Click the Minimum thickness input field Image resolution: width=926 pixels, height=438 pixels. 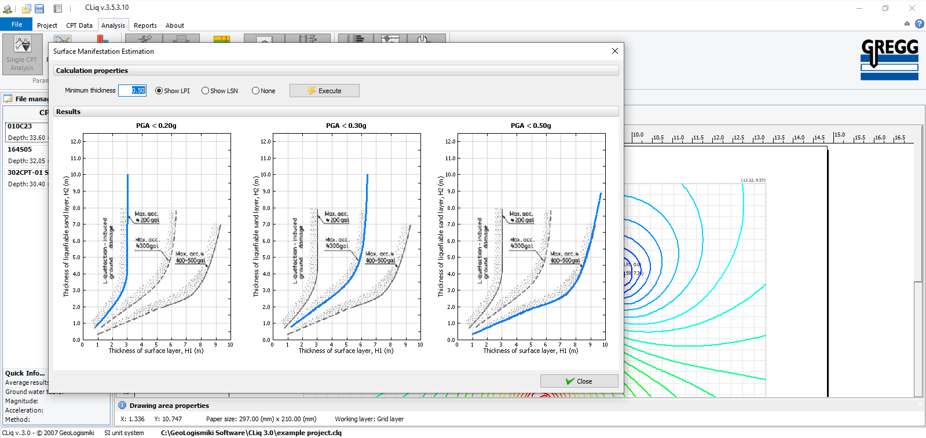(x=132, y=90)
